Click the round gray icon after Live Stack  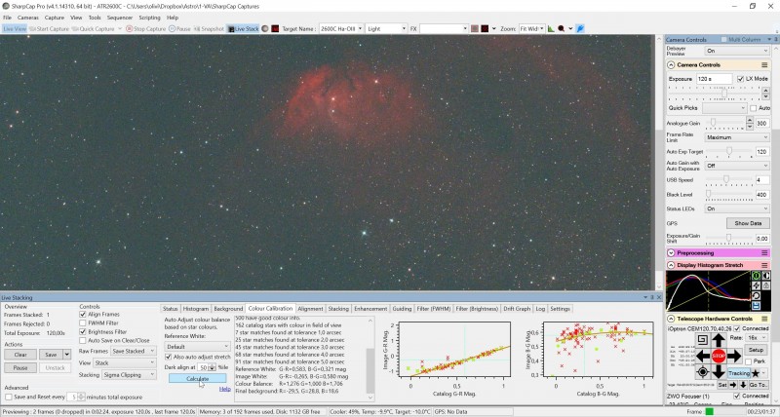265,29
